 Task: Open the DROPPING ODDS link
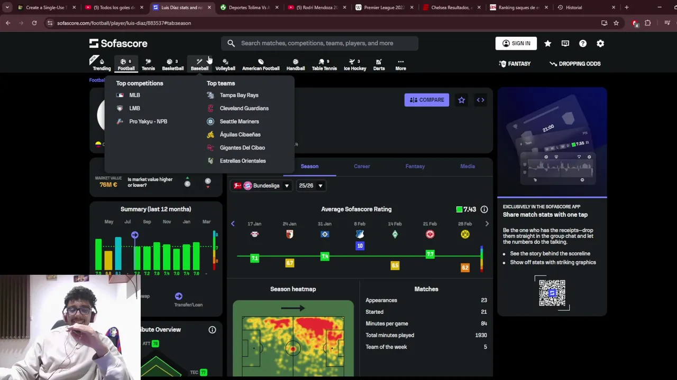(x=575, y=64)
